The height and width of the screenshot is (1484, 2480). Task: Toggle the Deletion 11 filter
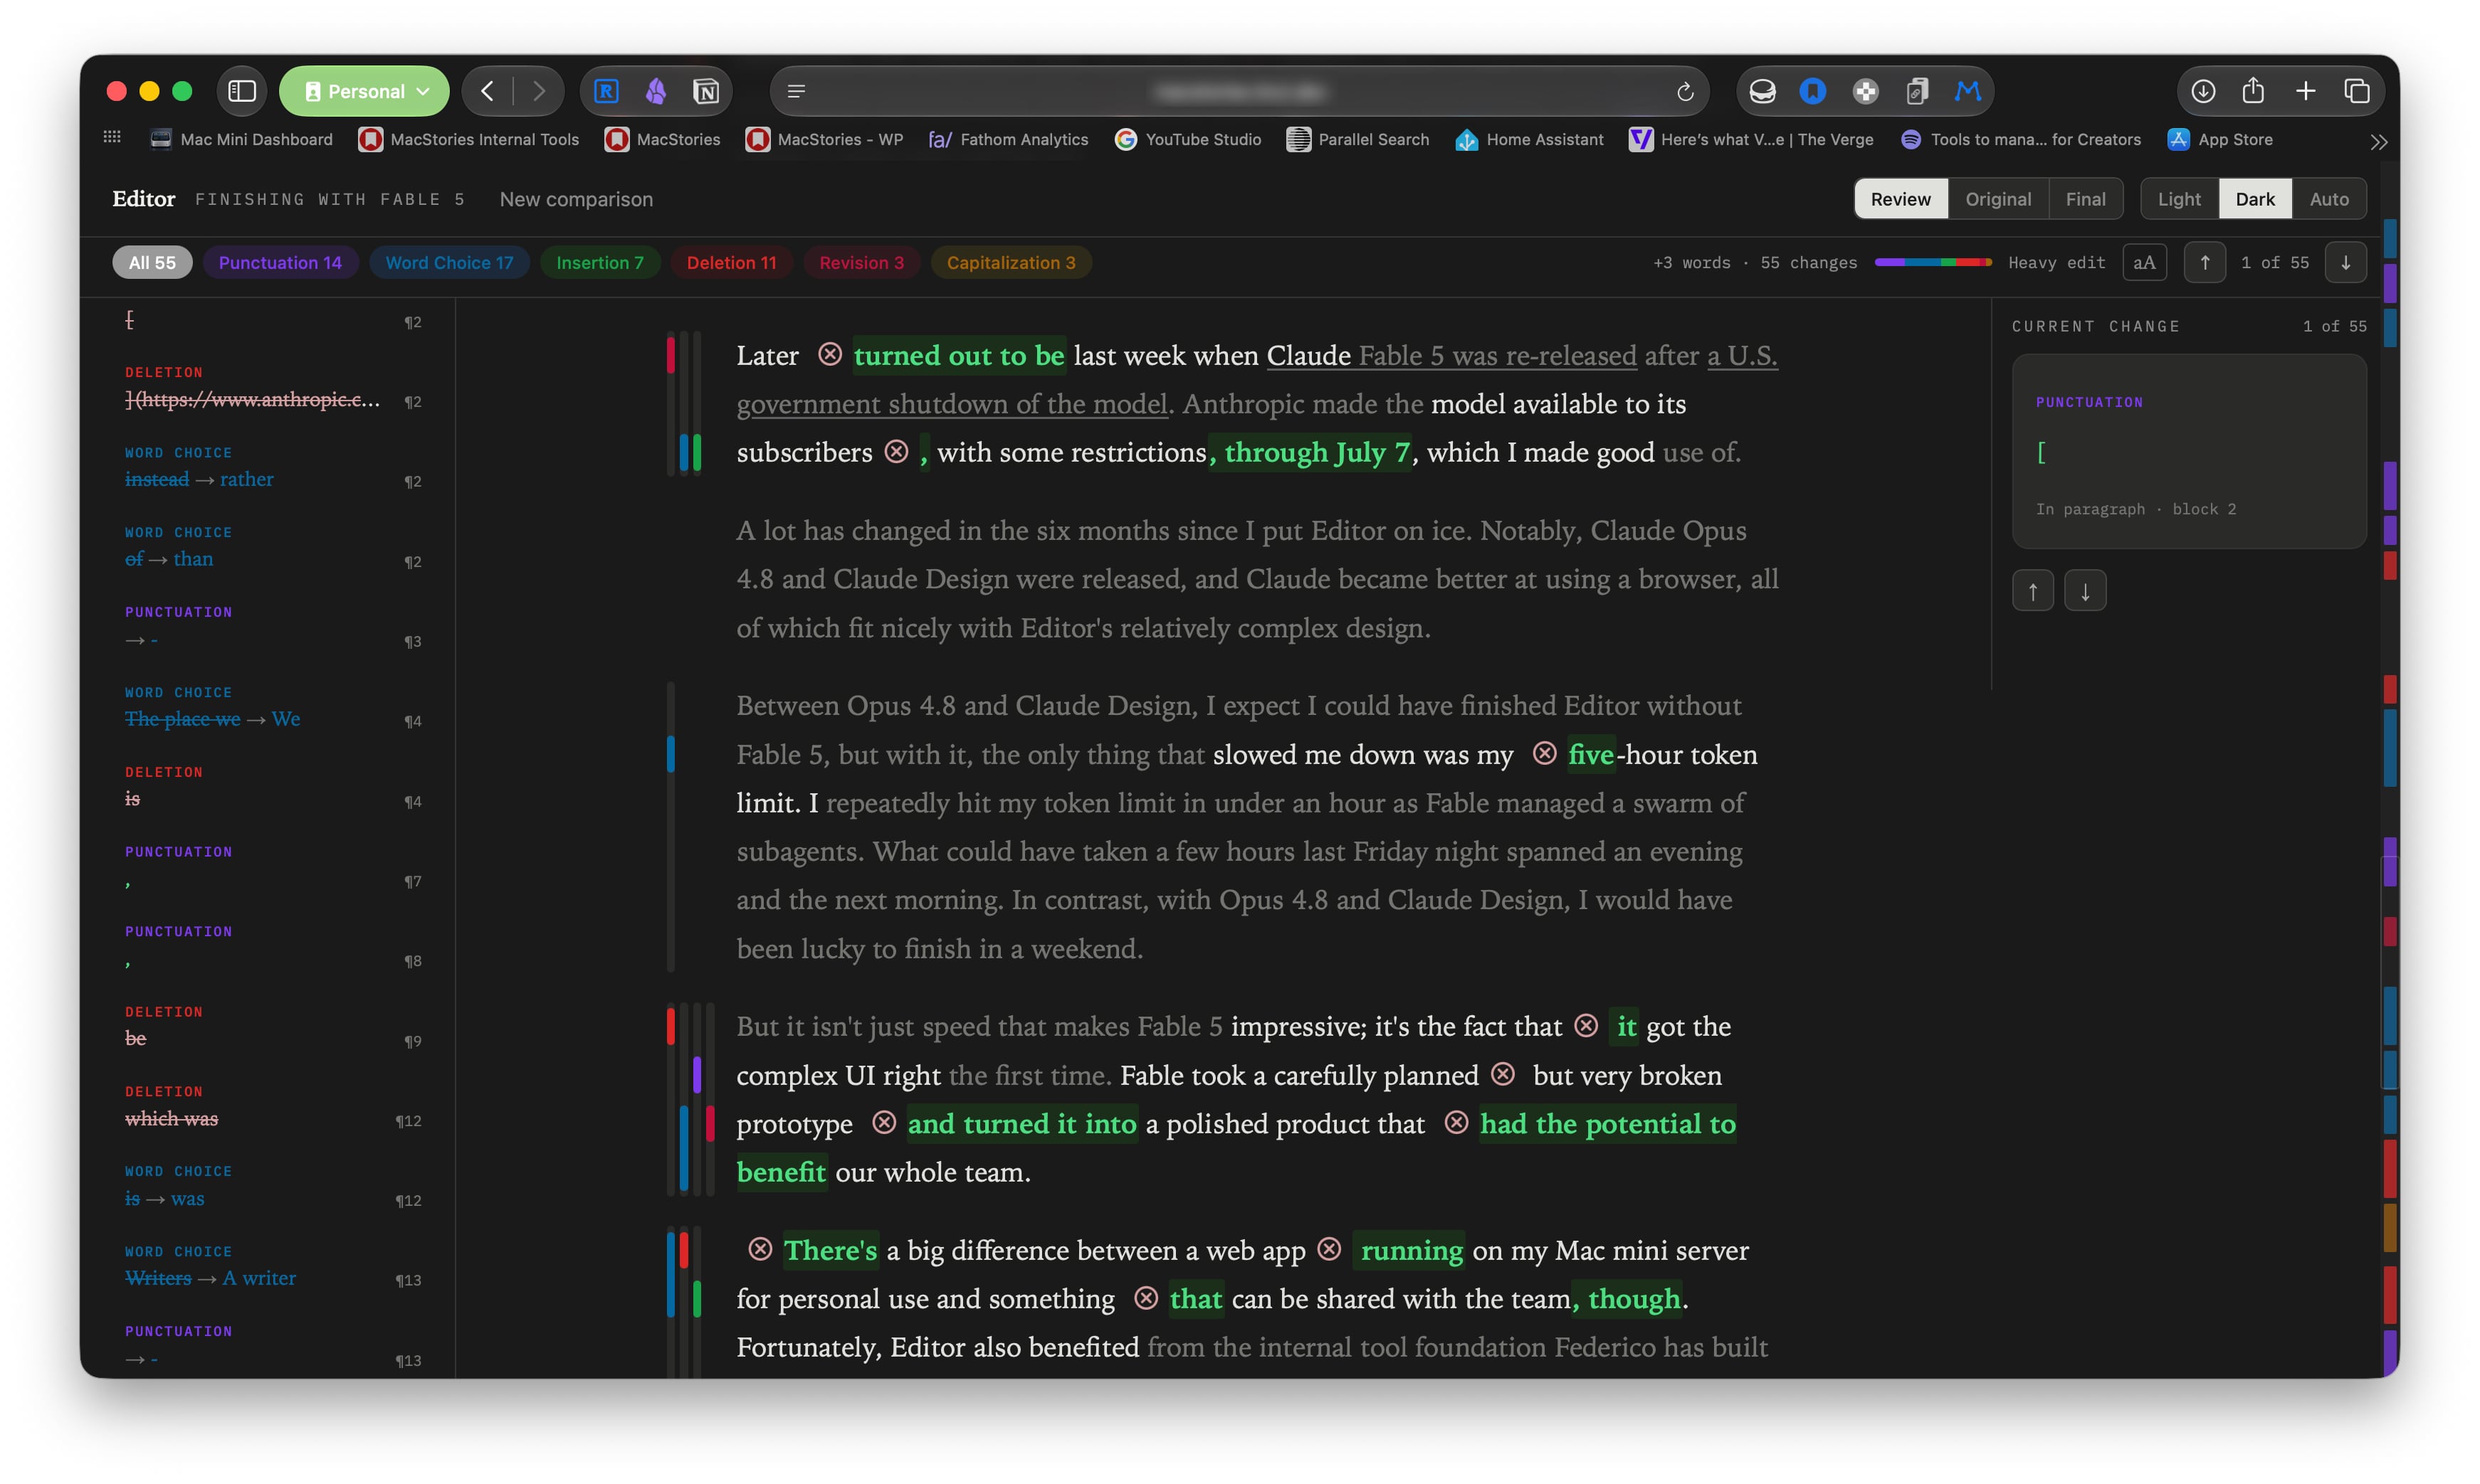coord(731,262)
